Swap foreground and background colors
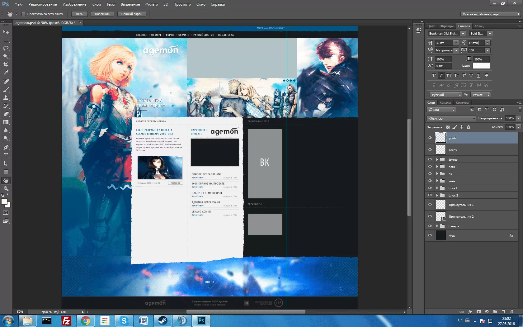523x327 pixels. tap(8, 195)
